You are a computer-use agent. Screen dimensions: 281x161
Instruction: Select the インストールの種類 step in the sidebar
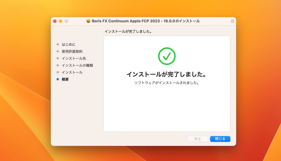click(x=77, y=66)
